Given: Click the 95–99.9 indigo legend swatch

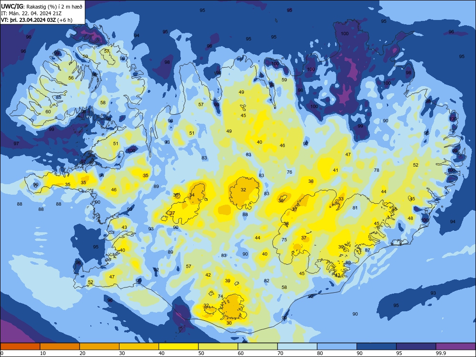Looking at the screenshot, I should [416, 347].
